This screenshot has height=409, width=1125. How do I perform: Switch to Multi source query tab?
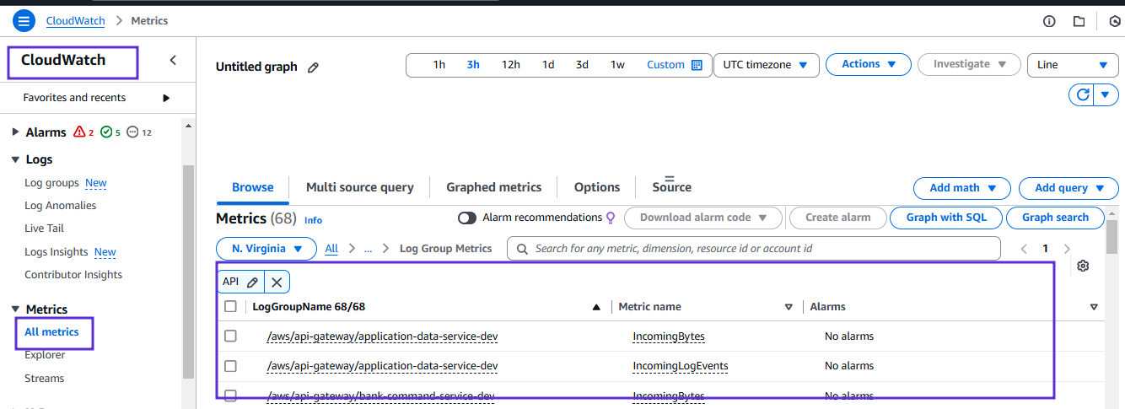(360, 187)
